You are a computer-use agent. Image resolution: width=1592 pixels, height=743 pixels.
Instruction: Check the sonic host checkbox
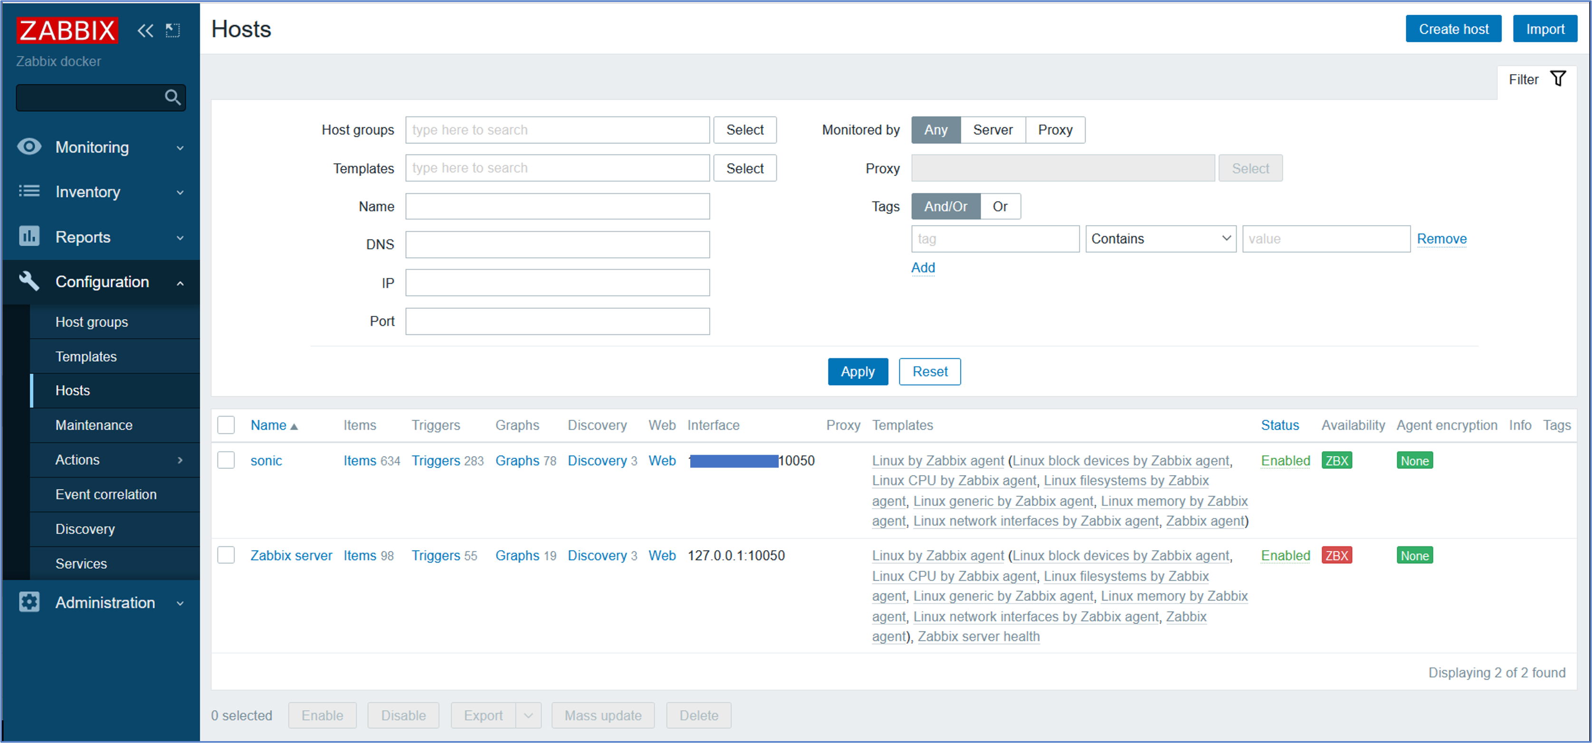pyautogui.click(x=226, y=460)
